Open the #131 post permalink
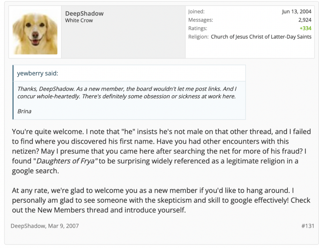The width and height of the screenshot is (319, 248). [x=308, y=226]
